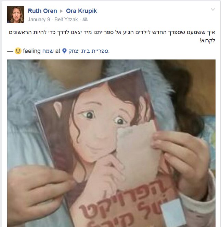The image size is (221, 227).
Task: Open the Beit Yitzak location link
Action: click(66, 19)
